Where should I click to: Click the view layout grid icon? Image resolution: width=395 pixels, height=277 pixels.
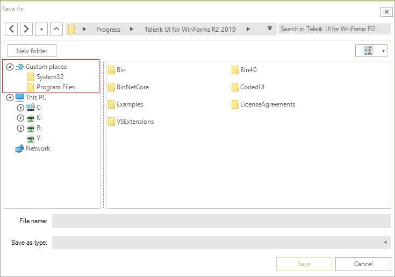pos(368,51)
